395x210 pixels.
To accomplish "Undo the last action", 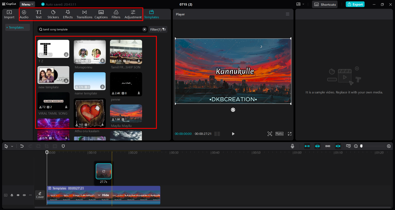I will click(22, 146).
